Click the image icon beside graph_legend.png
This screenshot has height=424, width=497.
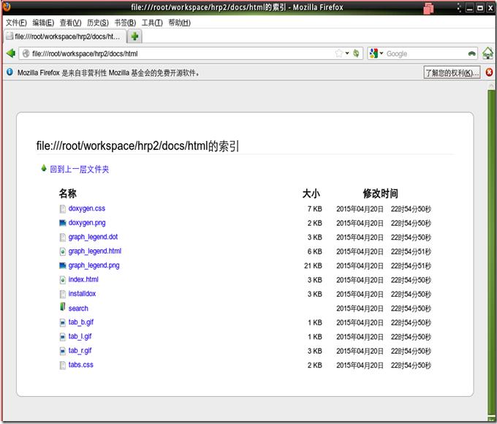pyautogui.click(x=62, y=265)
